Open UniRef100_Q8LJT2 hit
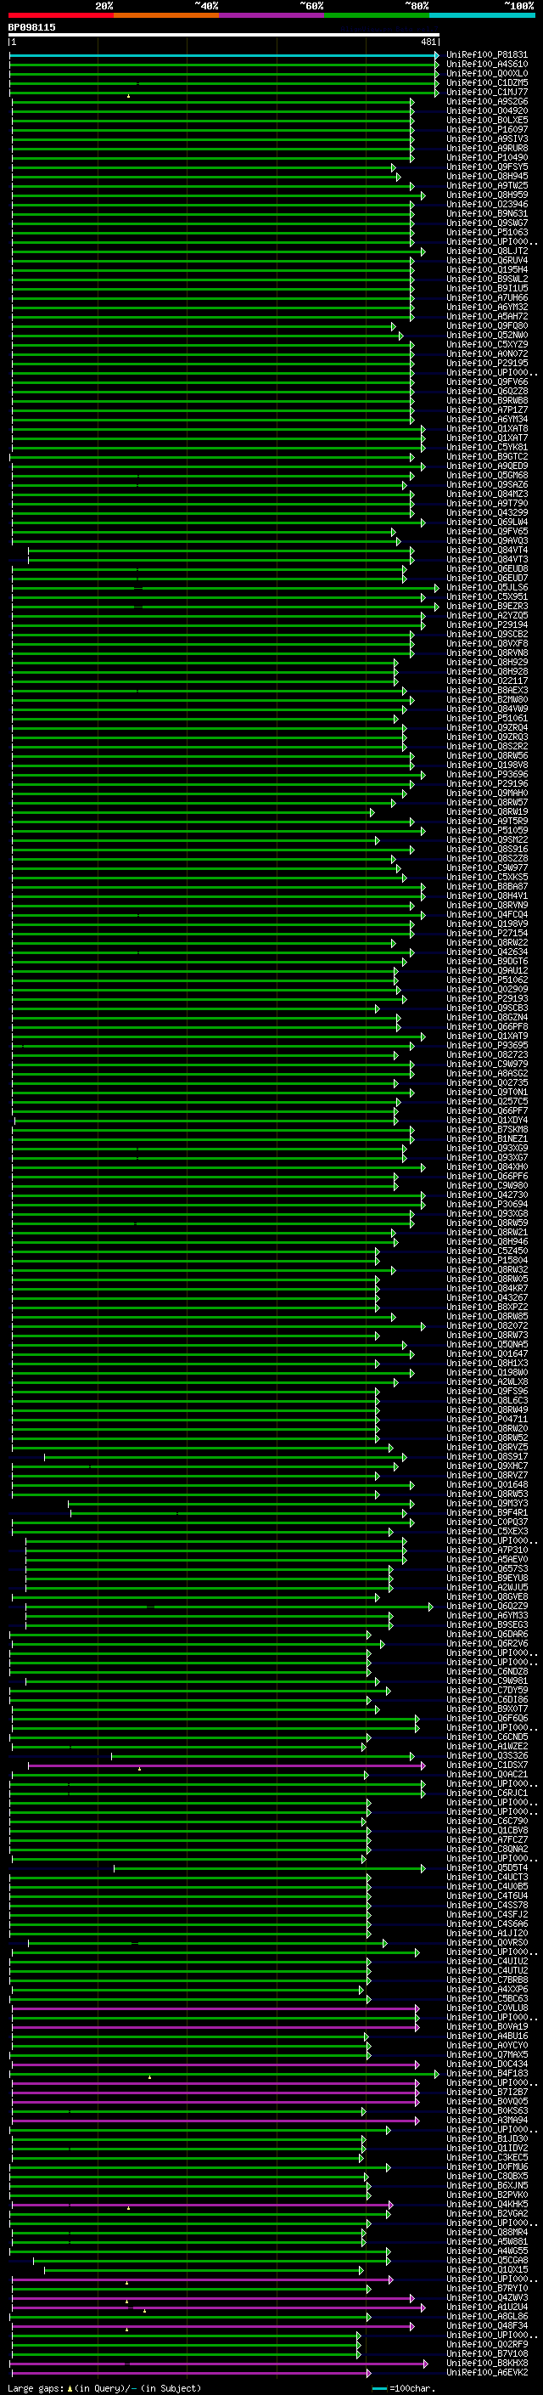 click(487, 251)
